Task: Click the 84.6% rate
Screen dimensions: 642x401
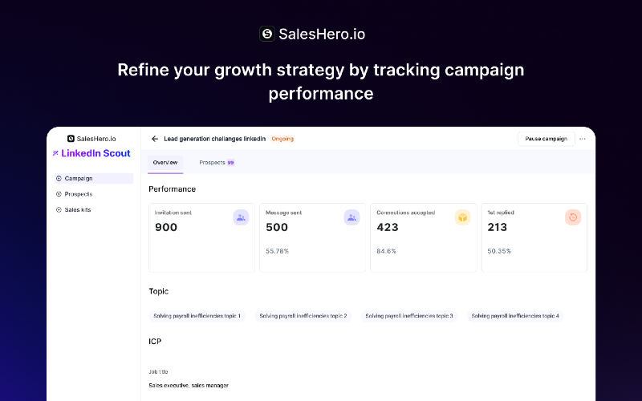Action: click(387, 251)
